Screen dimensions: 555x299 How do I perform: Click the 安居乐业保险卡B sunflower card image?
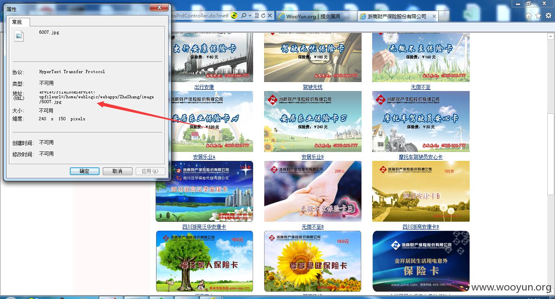312,121
